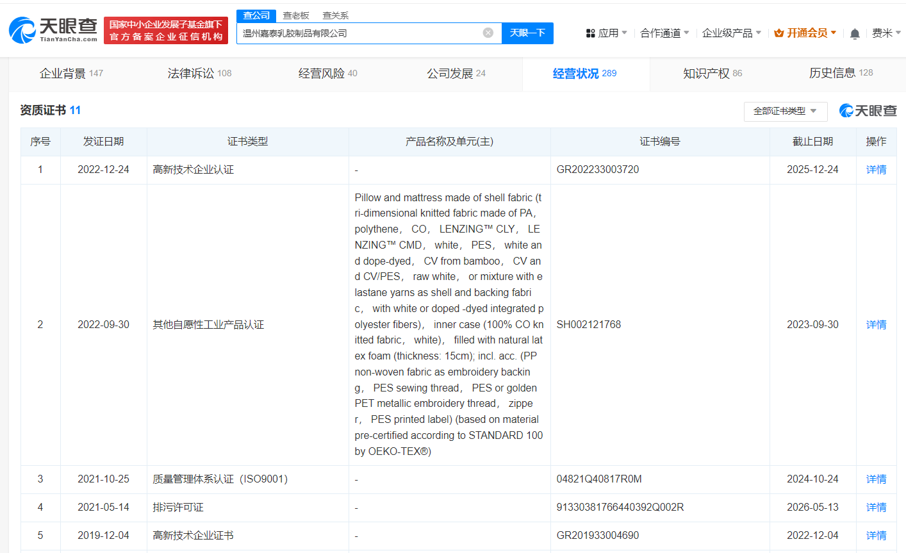Click the 产品名称及单元(主) column header

coord(449,142)
